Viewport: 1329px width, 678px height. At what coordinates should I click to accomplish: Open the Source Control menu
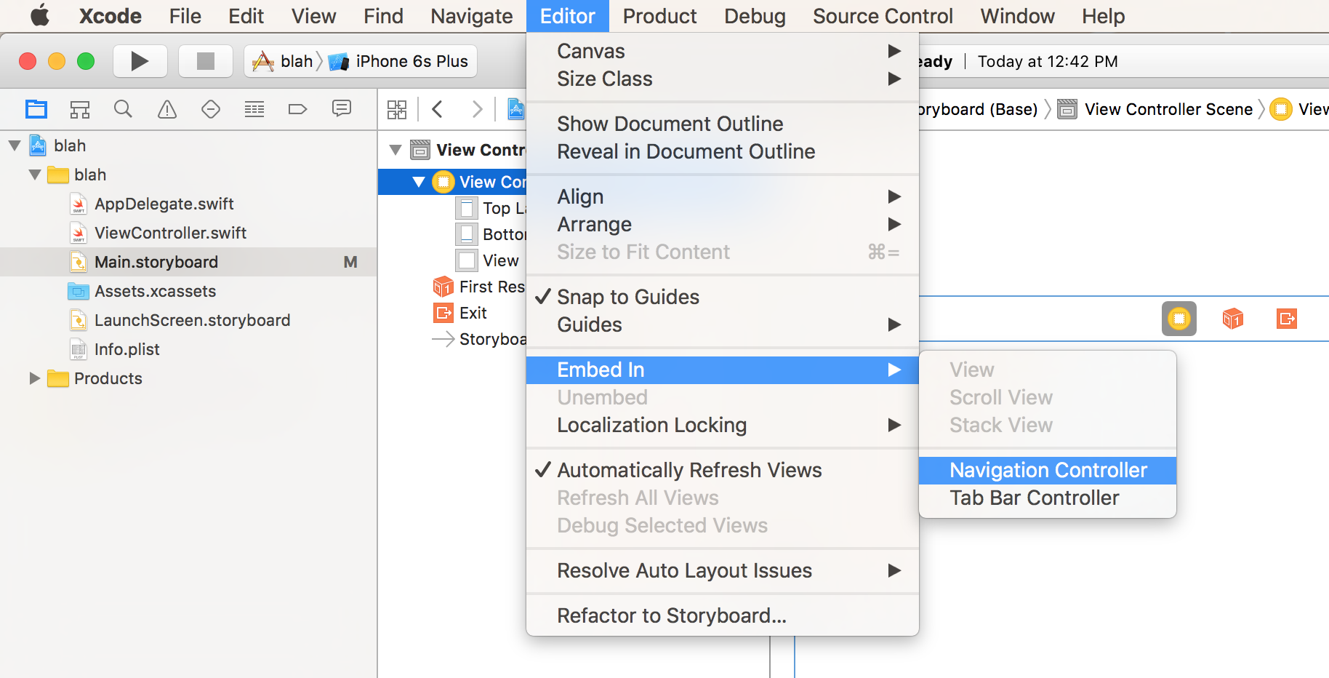click(883, 16)
